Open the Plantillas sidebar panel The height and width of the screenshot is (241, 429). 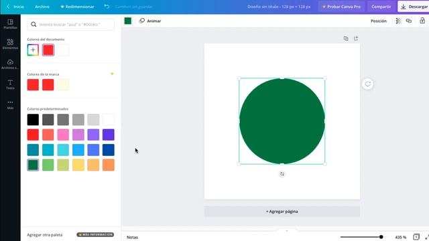coord(10,24)
